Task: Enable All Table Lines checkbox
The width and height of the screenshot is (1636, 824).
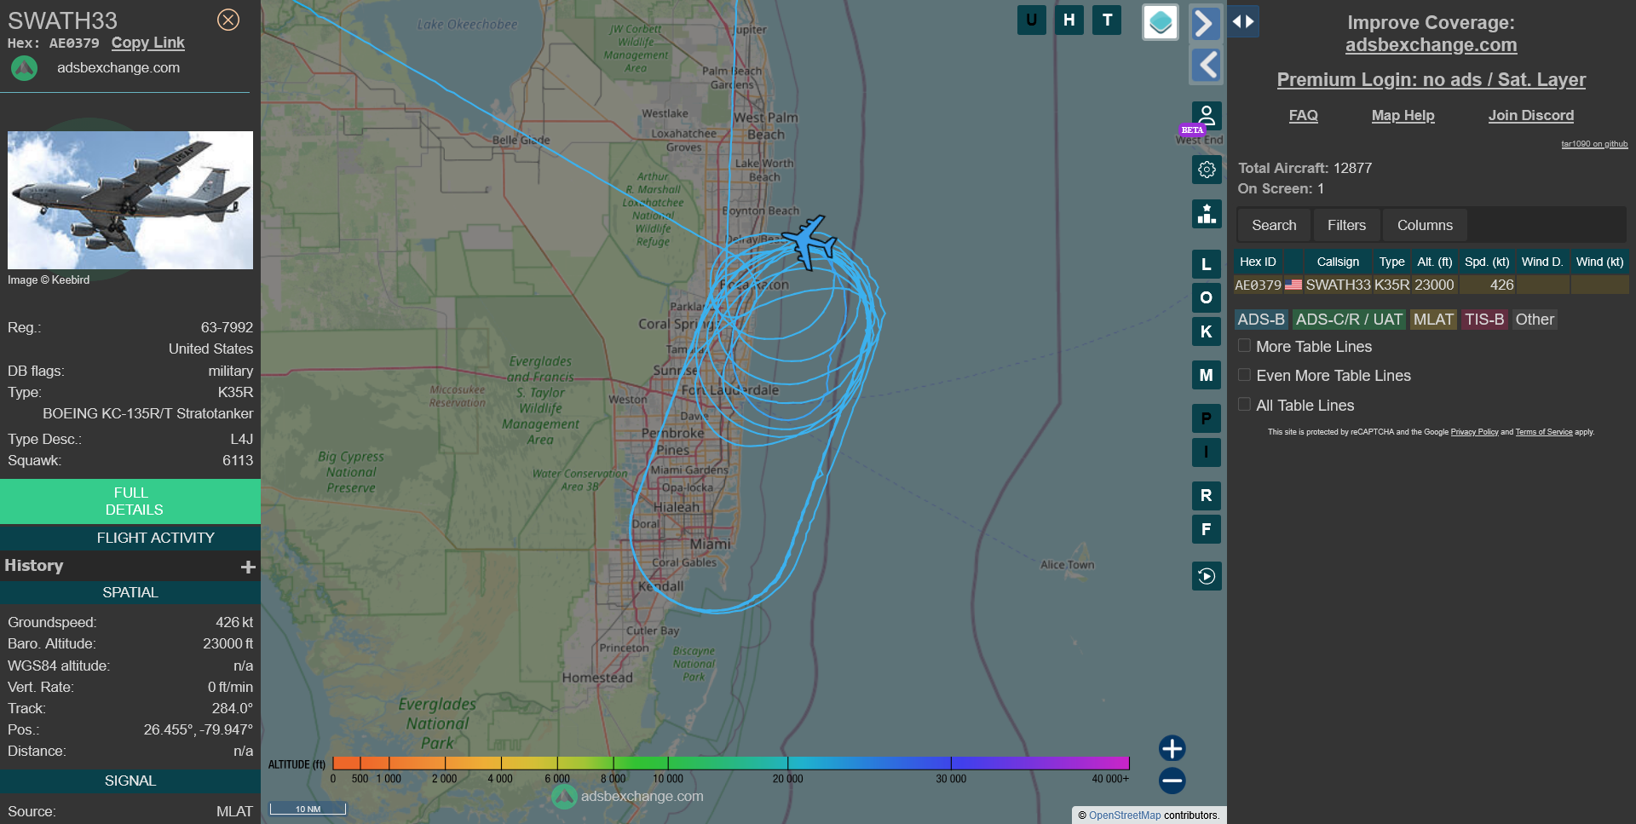Action: 1245,405
